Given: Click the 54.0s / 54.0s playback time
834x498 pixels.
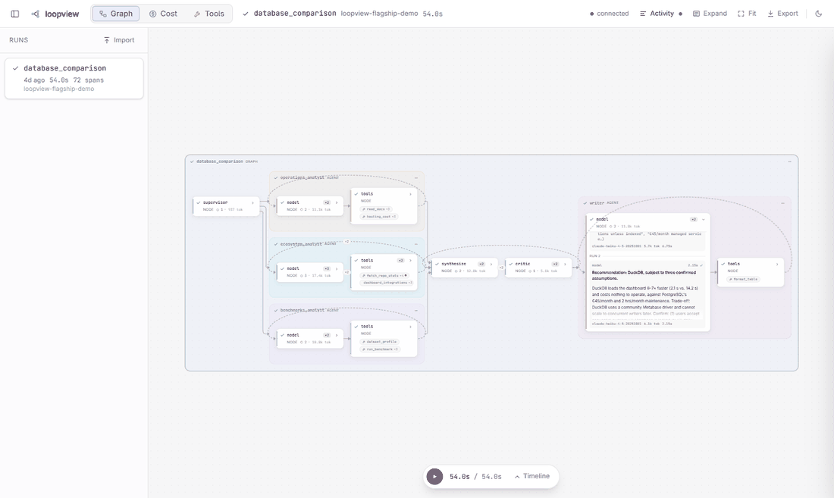Looking at the screenshot, I should [475, 477].
